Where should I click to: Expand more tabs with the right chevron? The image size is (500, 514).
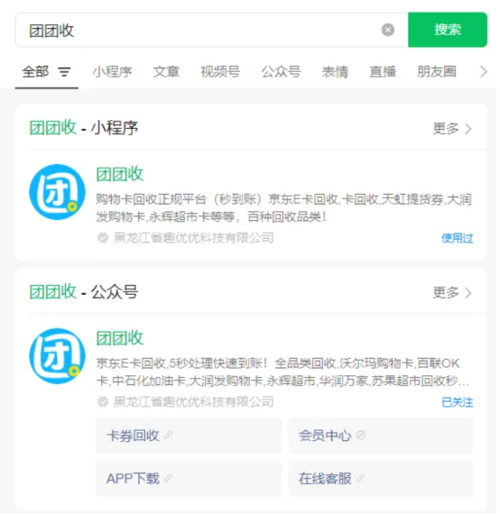(x=484, y=71)
